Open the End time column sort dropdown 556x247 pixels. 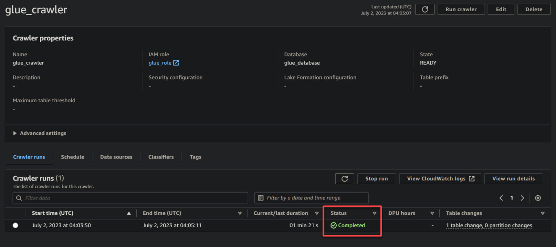[x=240, y=213]
